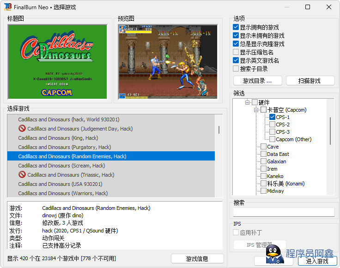Image resolution: width=340 pixels, height=268 pixels.
Task: Maximize the FinalBurn Neo window
Action: click(308, 7)
